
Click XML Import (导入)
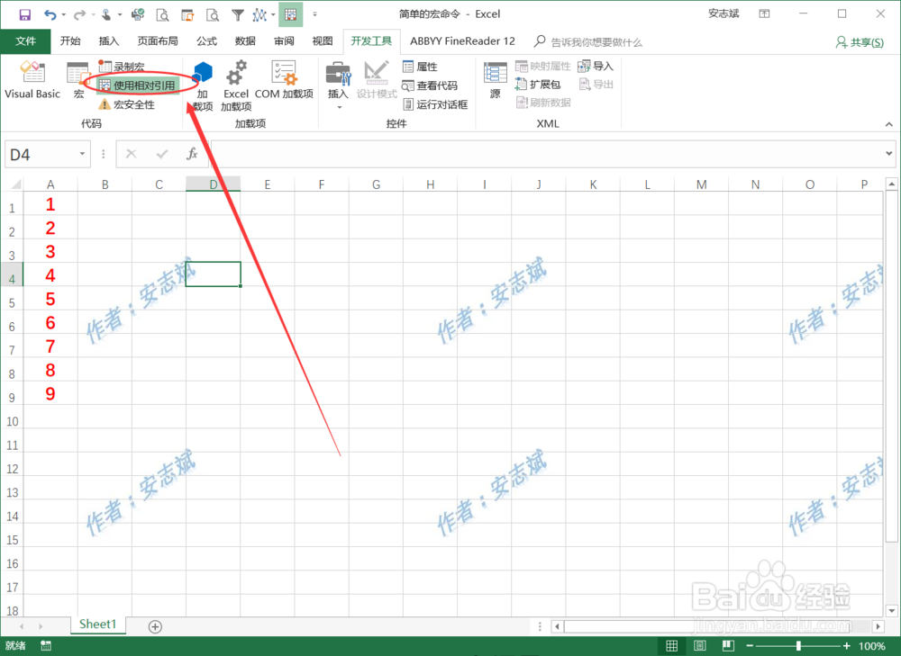point(596,66)
